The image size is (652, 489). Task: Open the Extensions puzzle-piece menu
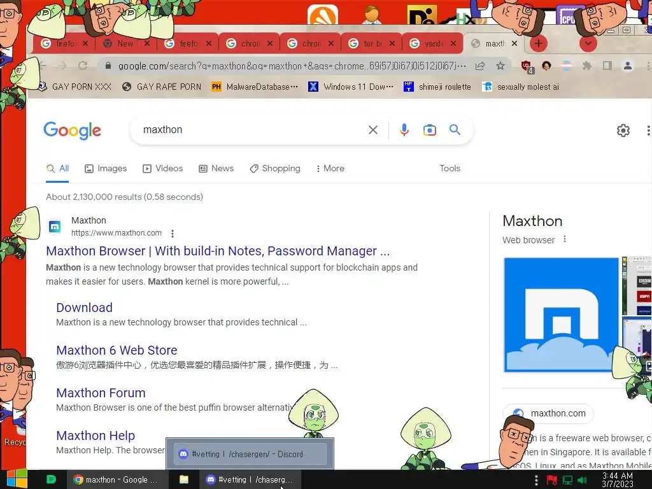586,66
